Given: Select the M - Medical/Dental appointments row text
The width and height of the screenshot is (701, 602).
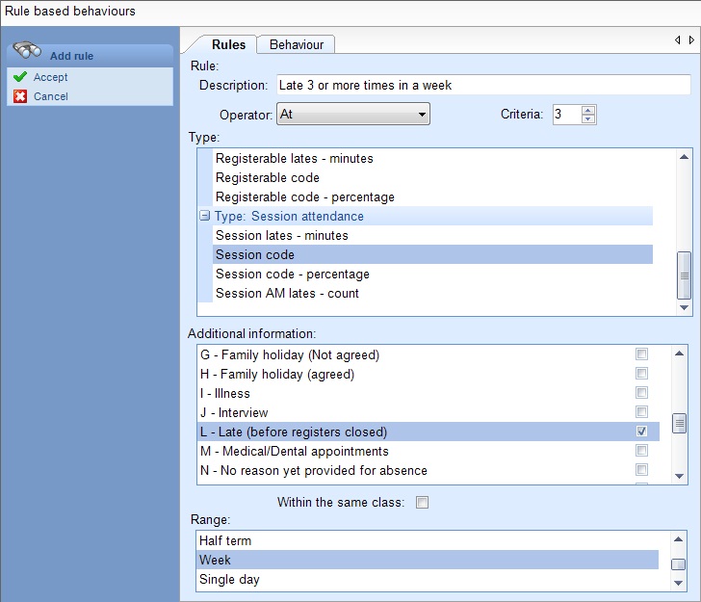Looking at the screenshot, I should pyautogui.click(x=295, y=451).
